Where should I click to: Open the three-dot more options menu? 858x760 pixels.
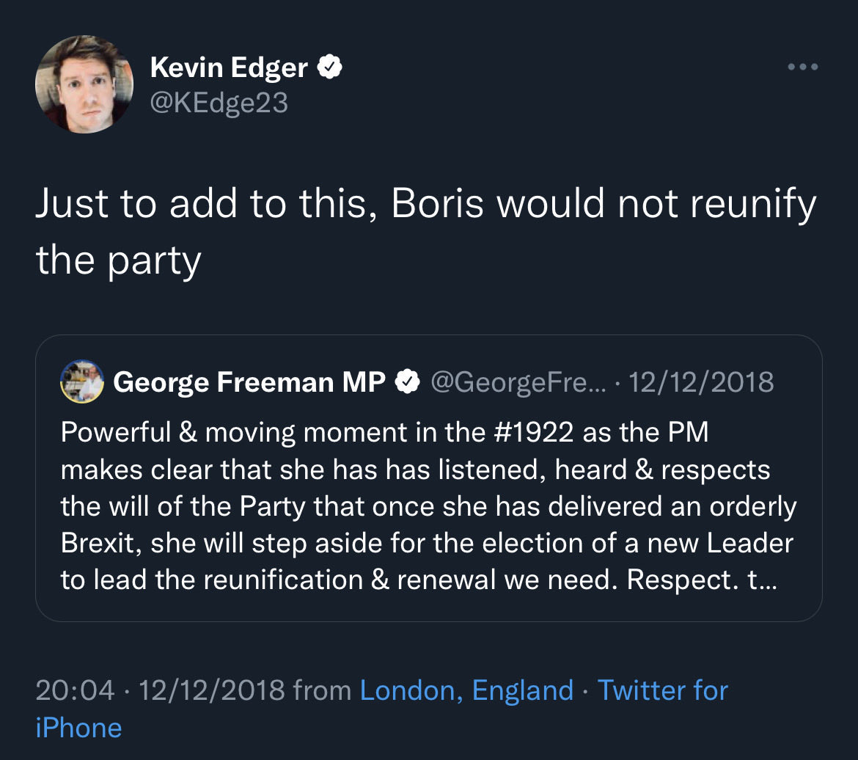802,67
